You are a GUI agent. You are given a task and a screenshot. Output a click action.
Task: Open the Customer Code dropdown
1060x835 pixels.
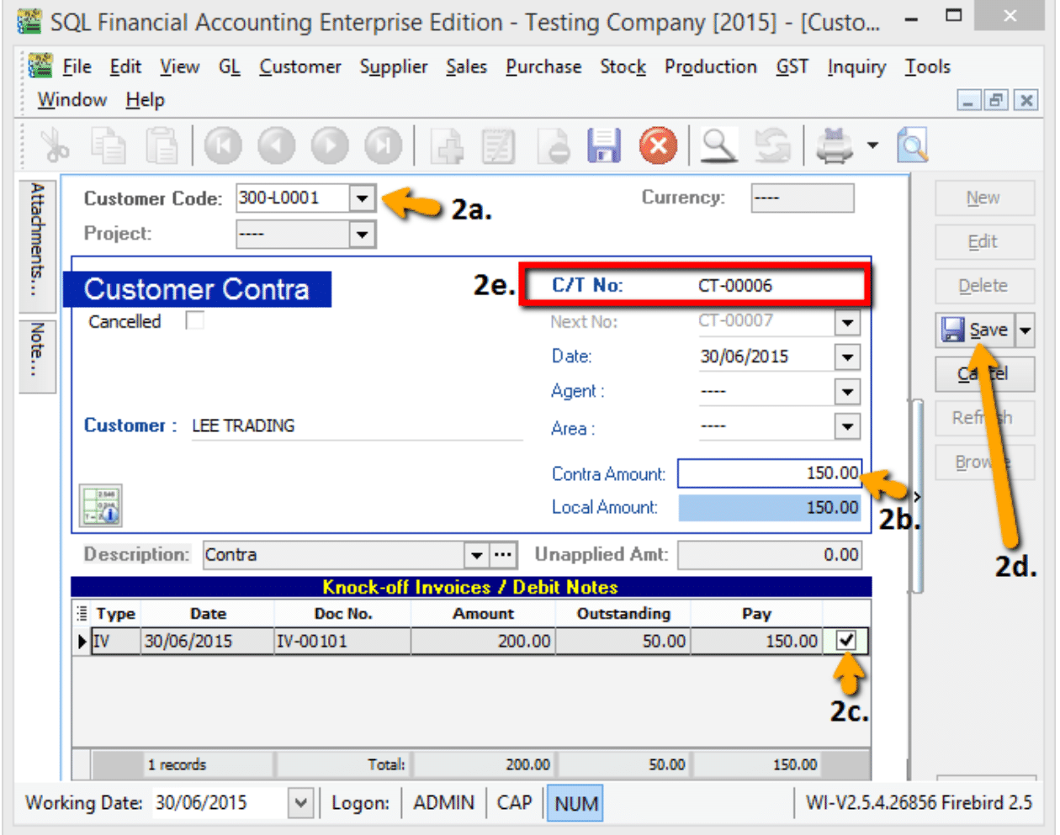[x=362, y=198]
